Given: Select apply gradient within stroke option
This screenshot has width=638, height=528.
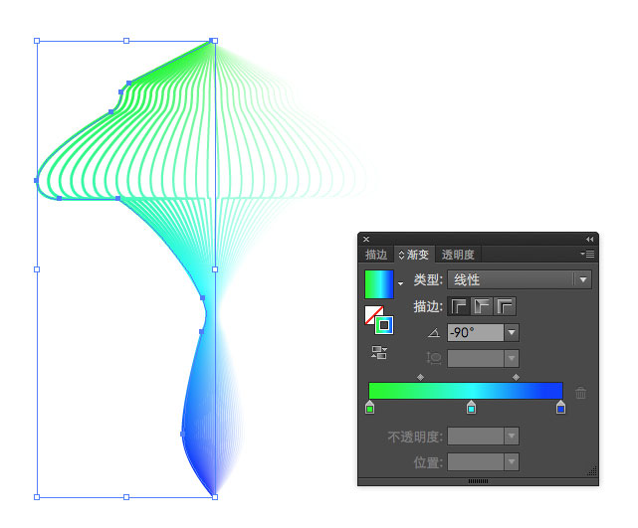Looking at the screenshot, I should pos(459,306).
